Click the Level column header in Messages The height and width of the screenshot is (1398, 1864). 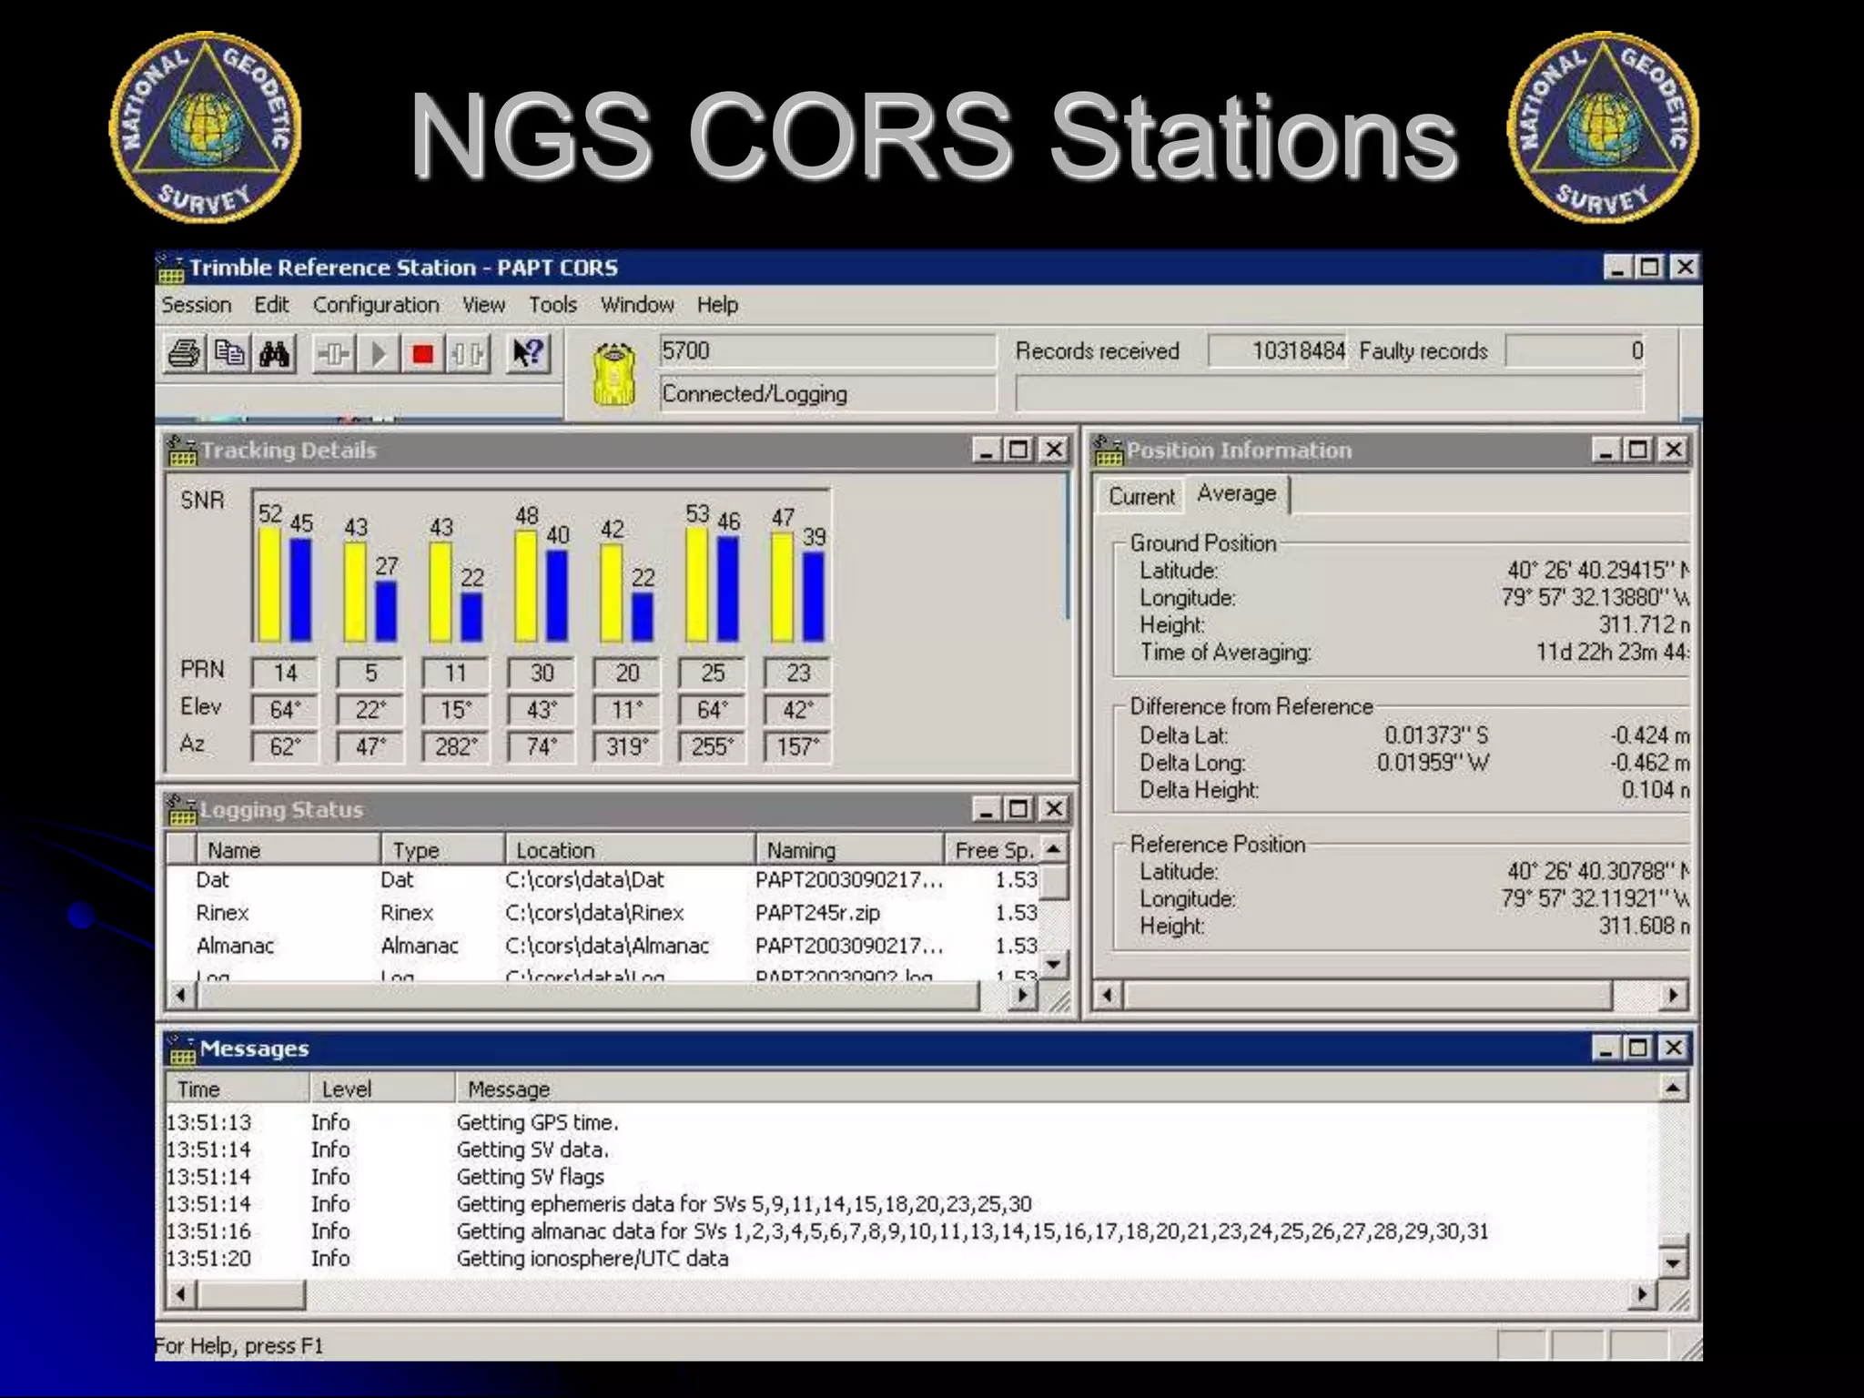(383, 1089)
